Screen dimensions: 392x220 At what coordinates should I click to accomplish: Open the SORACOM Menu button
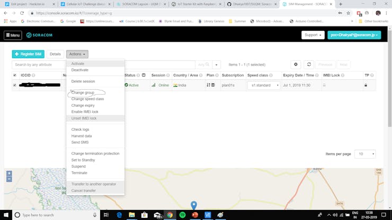[x=13, y=35]
